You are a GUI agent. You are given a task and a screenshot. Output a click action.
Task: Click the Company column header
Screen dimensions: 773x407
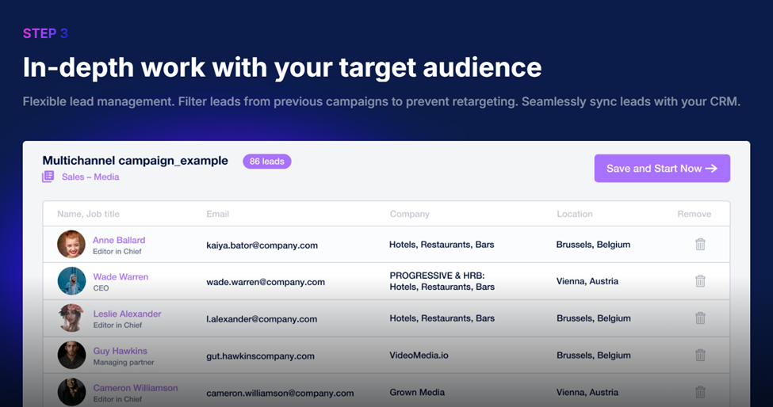(410, 214)
